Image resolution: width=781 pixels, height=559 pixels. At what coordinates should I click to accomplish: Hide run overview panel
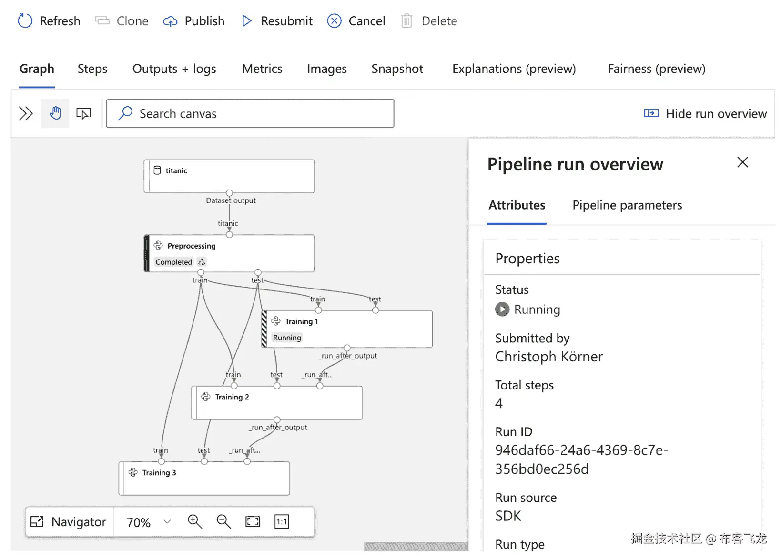(x=705, y=114)
